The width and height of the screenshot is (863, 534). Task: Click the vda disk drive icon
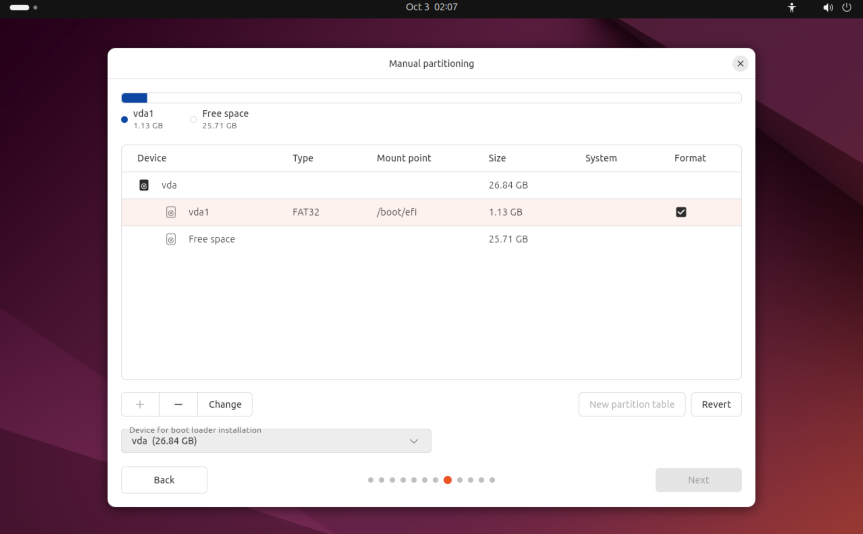(x=144, y=185)
